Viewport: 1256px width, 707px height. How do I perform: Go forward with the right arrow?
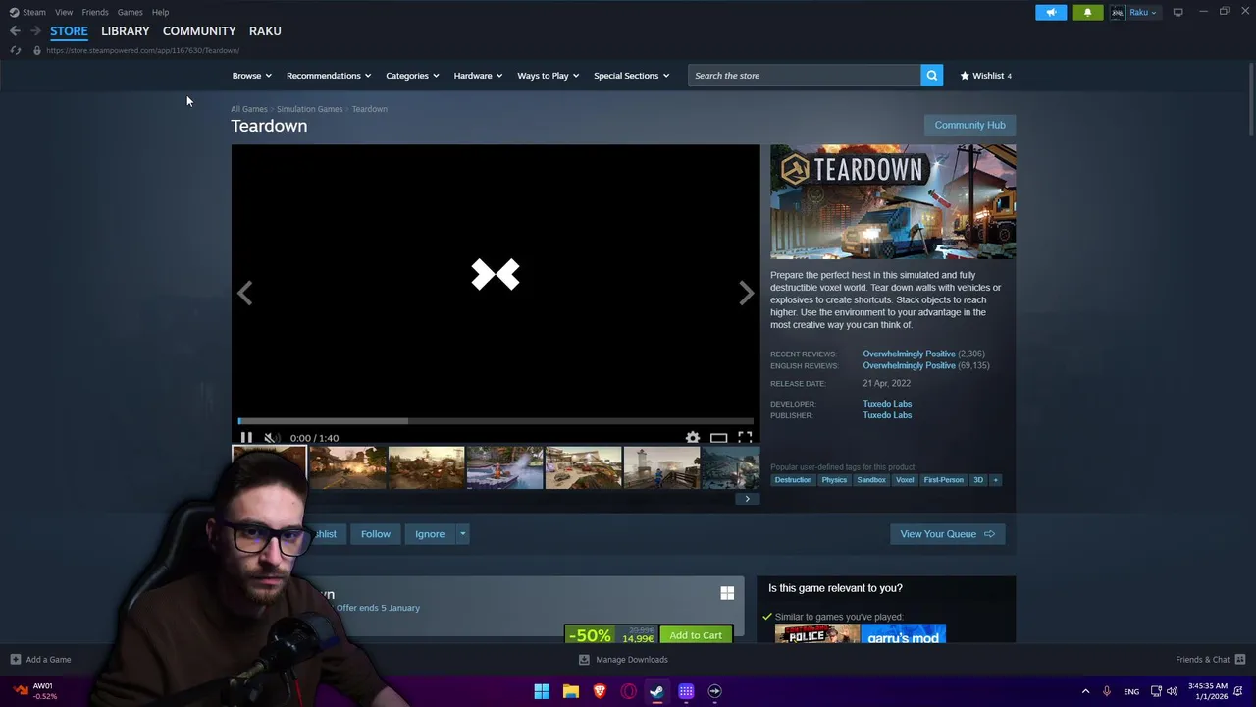[x=35, y=31]
